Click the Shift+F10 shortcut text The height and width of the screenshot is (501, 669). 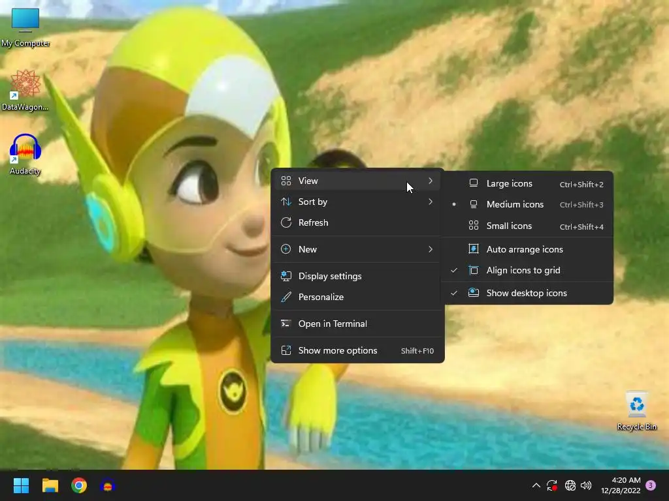click(417, 351)
